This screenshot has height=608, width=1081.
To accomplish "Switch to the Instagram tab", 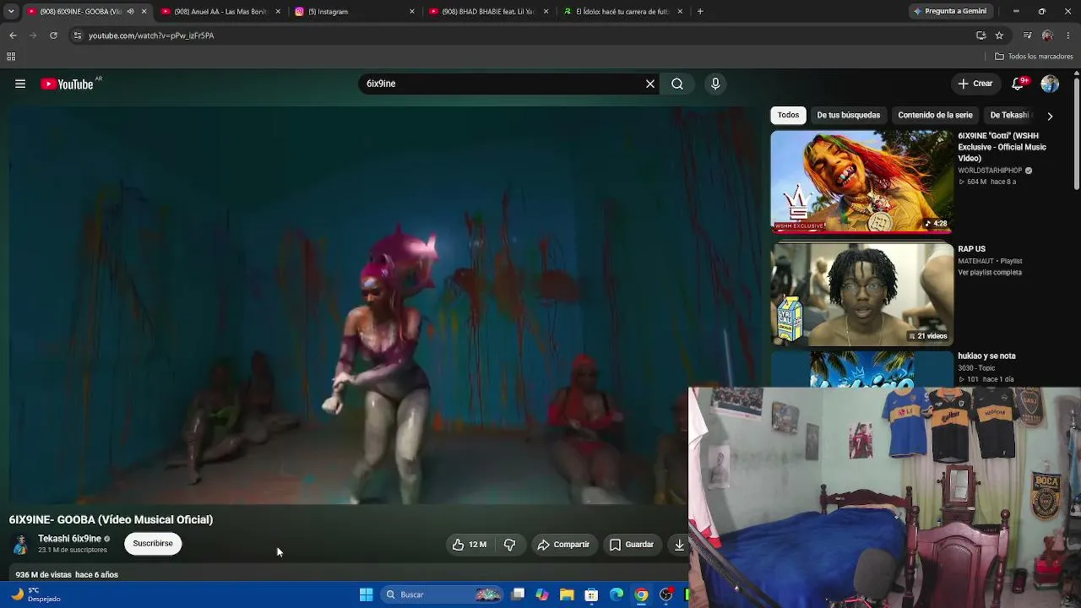I will point(355,12).
